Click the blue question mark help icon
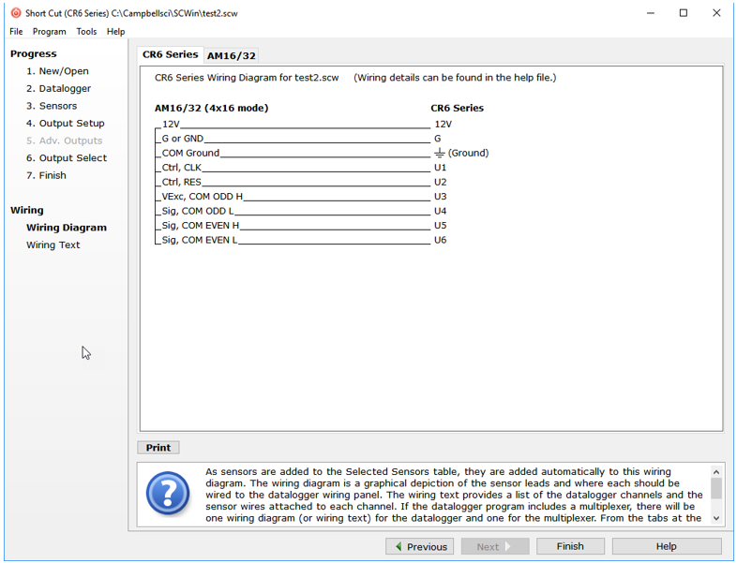This screenshot has height=563, width=737. [x=168, y=494]
